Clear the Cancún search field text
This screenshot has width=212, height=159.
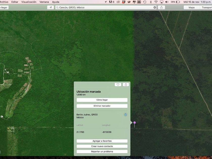coord(155,8)
